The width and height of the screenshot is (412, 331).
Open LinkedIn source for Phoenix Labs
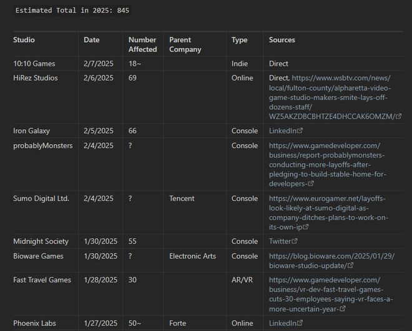point(282,324)
